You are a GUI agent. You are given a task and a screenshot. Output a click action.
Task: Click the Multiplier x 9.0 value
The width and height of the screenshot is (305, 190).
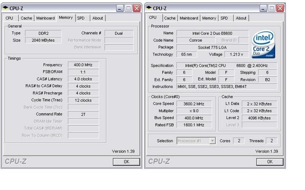[x=194, y=111]
